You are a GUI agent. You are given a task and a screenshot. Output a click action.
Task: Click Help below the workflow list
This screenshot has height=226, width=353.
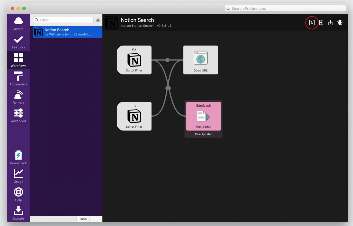tap(83, 219)
